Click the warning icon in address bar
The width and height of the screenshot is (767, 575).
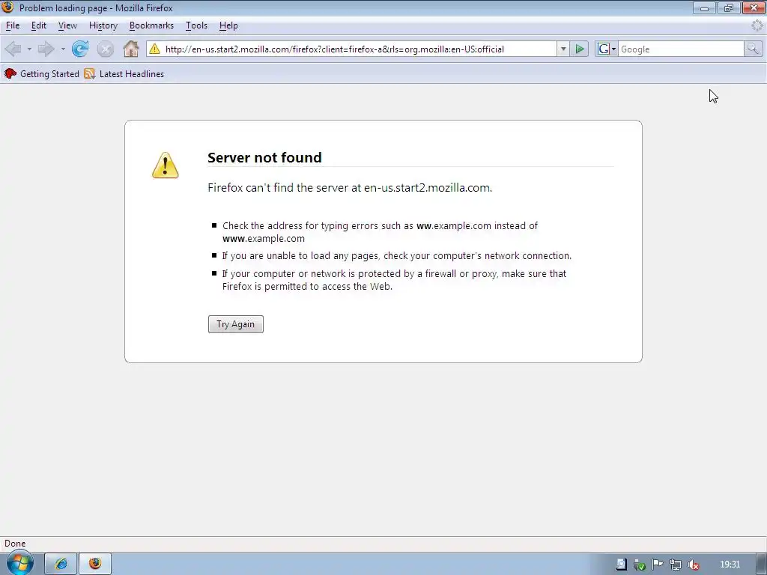pos(154,49)
